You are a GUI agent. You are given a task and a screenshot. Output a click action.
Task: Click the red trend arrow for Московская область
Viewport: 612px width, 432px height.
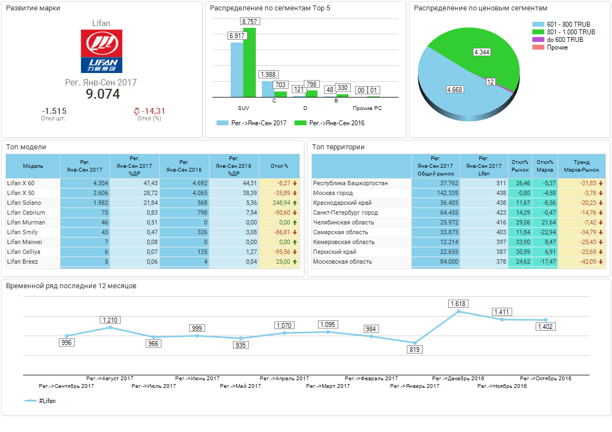click(x=601, y=261)
